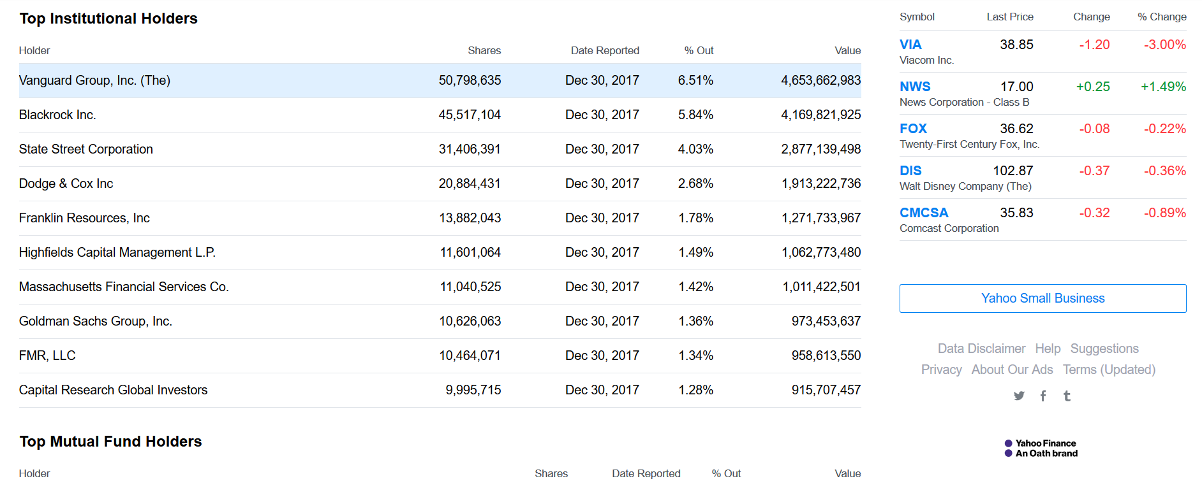
Task: Open the Suggestions footer link
Action: pyautogui.click(x=1104, y=348)
